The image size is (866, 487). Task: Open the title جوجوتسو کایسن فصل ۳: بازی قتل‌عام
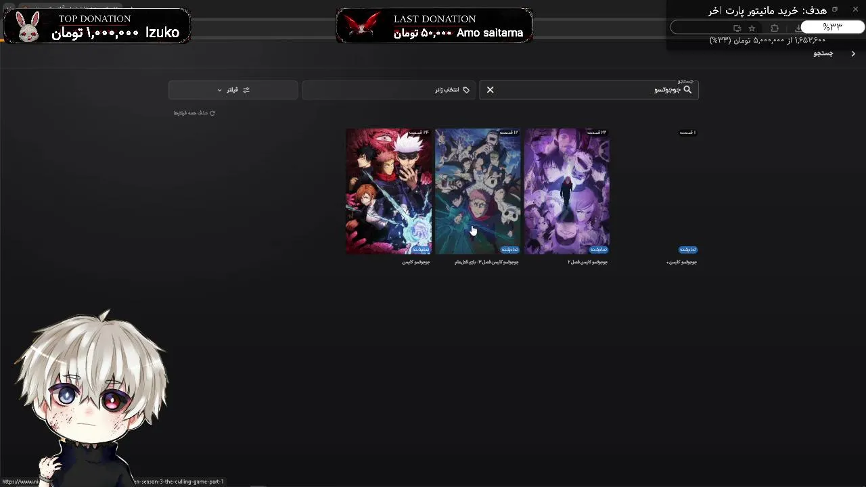point(486,262)
